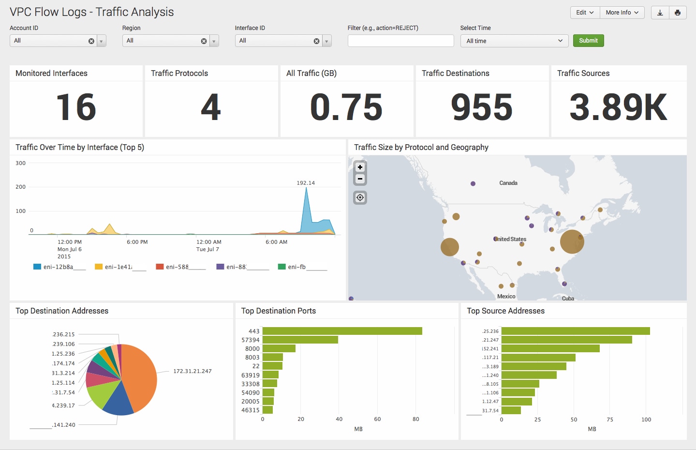Click the port 54090 label
The height and width of the screenshot is (450, 696).
[251, 393]
